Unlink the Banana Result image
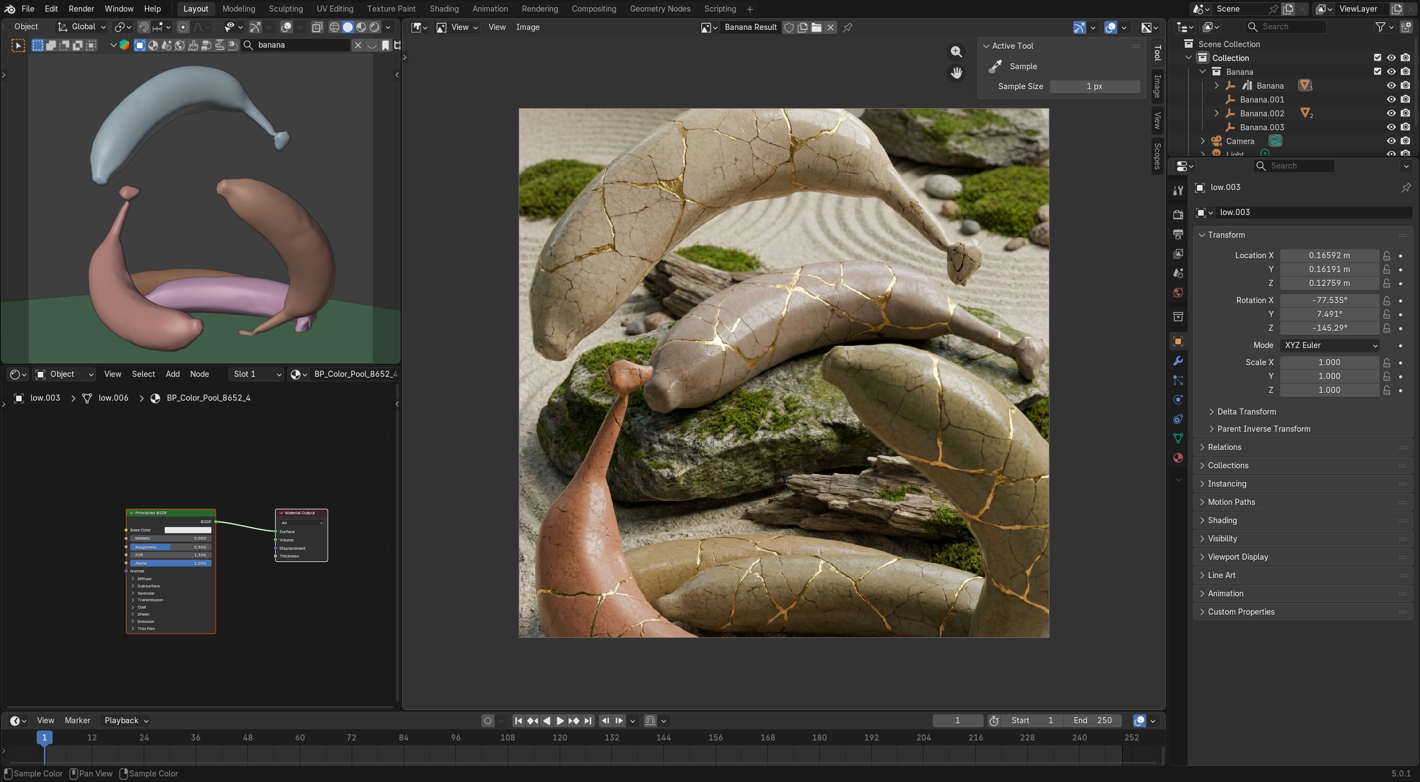 (830, 27)
